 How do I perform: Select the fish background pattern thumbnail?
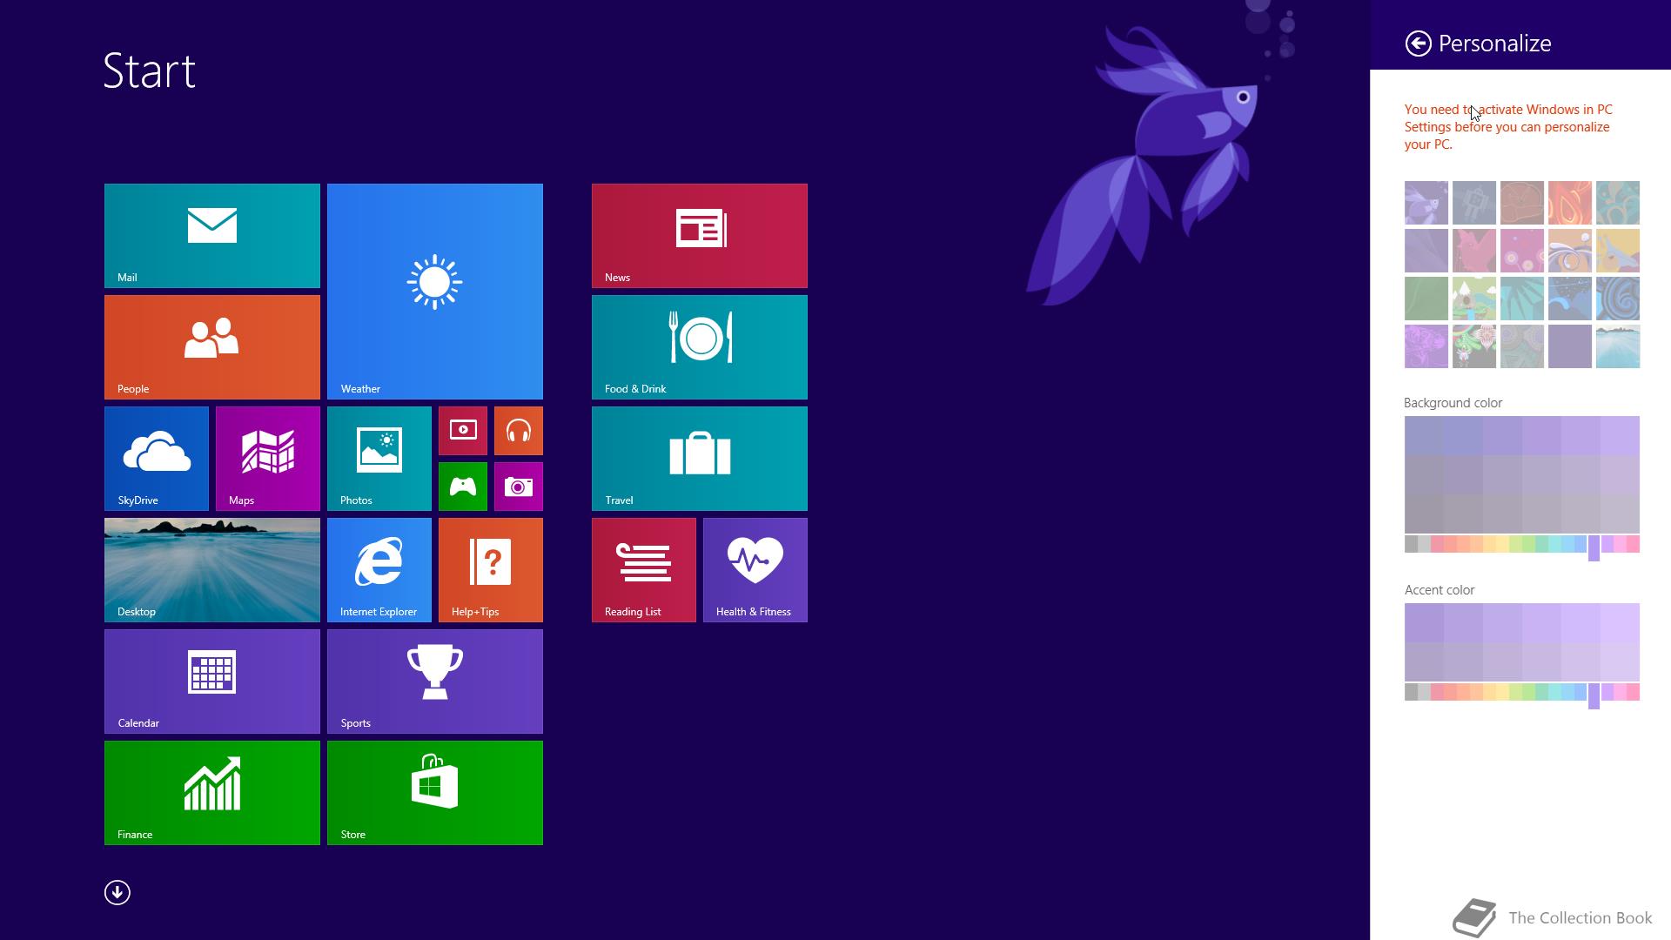pos(1426,203)
